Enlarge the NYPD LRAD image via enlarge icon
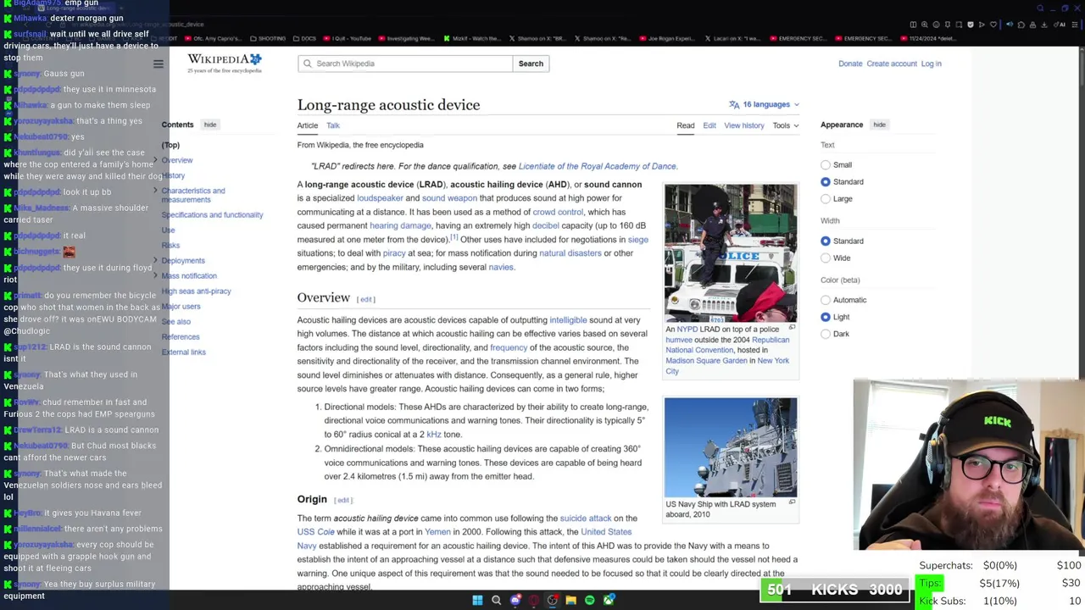 click(x=792, y=327)
